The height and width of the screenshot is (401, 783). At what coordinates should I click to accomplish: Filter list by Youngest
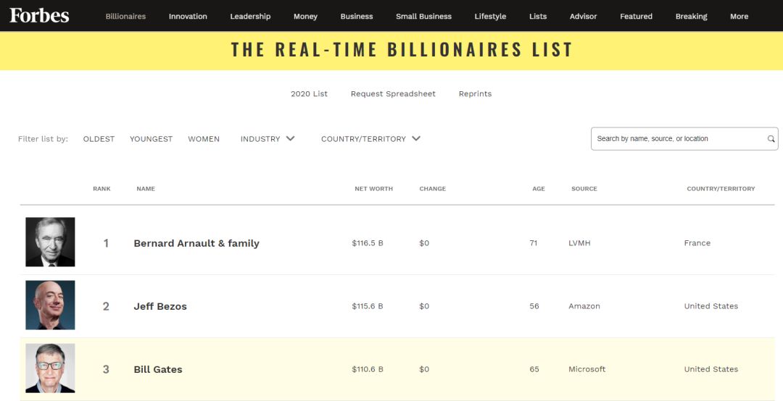coord(151,139)
